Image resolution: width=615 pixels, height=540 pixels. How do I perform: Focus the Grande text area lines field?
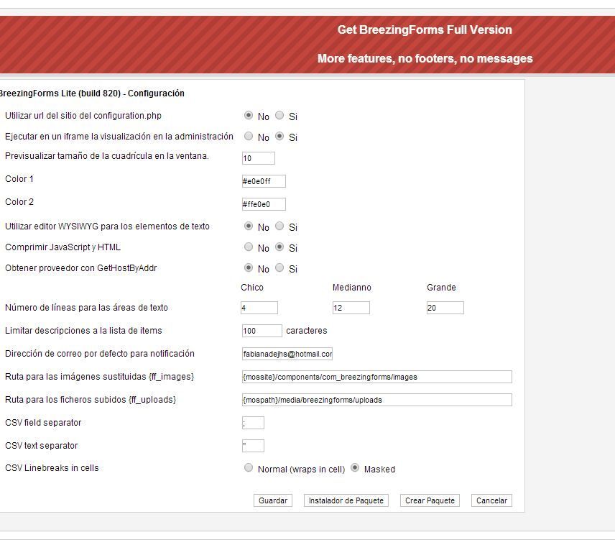(x=445, y=308)
